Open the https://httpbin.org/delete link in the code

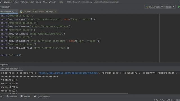point(50,27)
